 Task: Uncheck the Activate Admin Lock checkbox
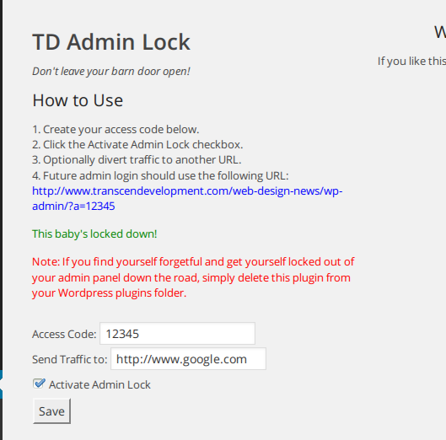39,384
